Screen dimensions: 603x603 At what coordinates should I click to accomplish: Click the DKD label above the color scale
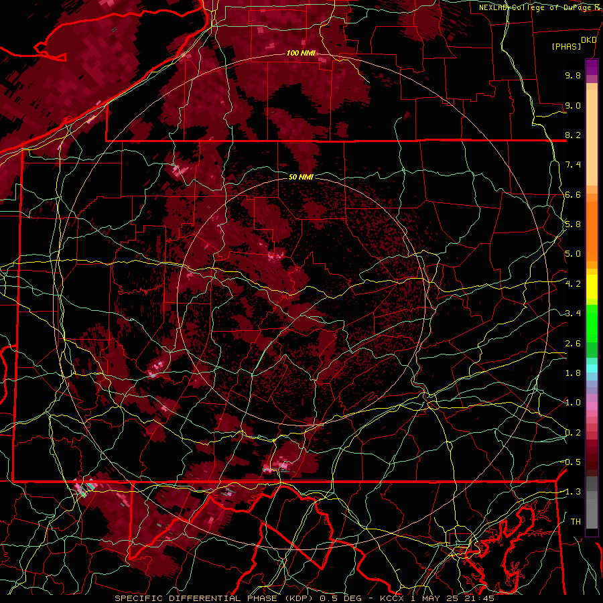tap(589, 40)
